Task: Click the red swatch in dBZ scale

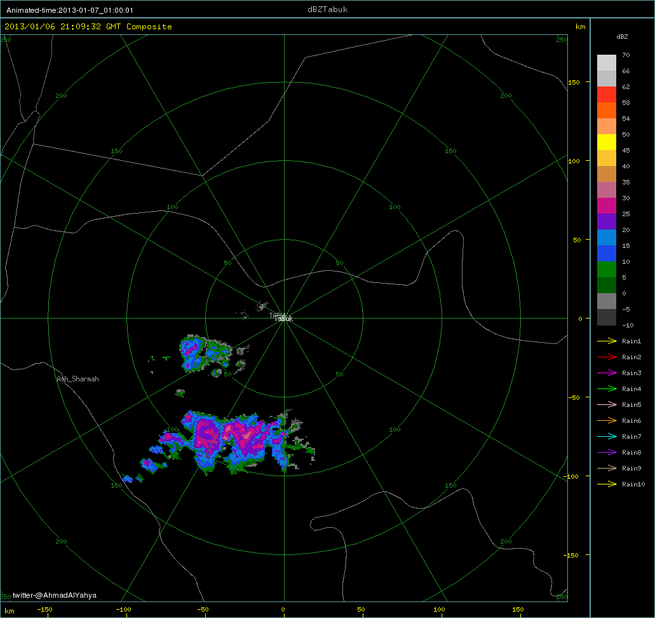Action: tap(607, 95)
